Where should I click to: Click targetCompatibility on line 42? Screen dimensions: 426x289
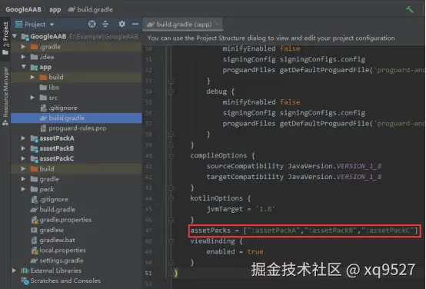coord(245,177)
